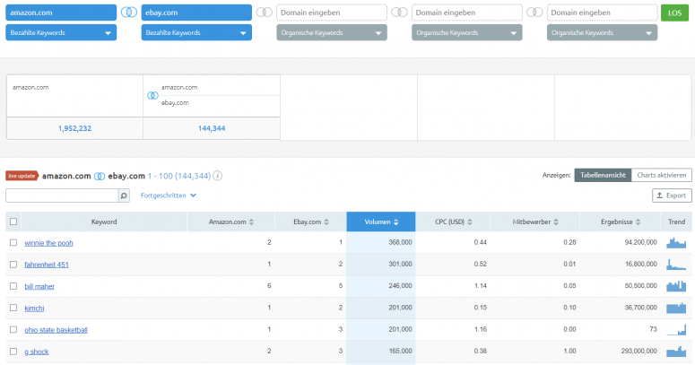Click the keyword filter search box
The image size is (695, 365).
click(62, 196)
